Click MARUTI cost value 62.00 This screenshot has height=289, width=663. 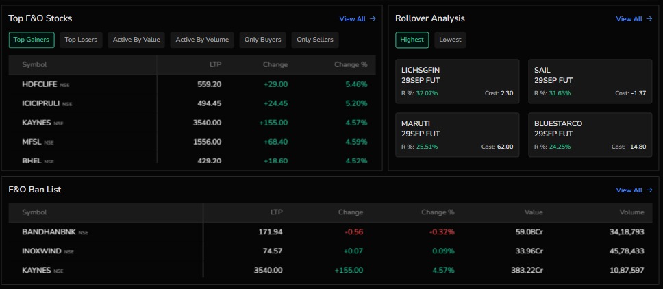click(x=505, y=147)
